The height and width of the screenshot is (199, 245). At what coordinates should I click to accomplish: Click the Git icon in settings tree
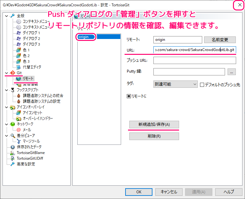13,73
